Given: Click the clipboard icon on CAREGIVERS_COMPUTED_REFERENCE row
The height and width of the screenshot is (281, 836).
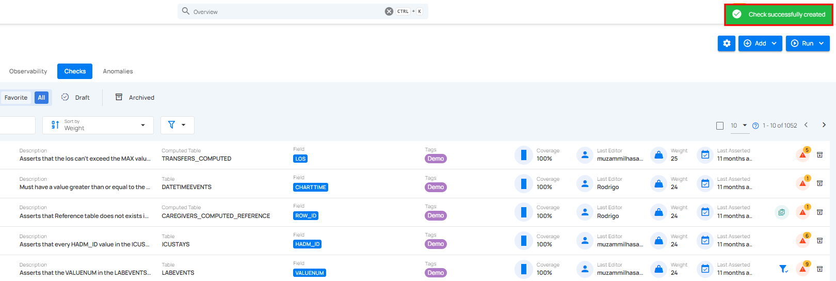Looking at the screenshot, I should 782,212.
